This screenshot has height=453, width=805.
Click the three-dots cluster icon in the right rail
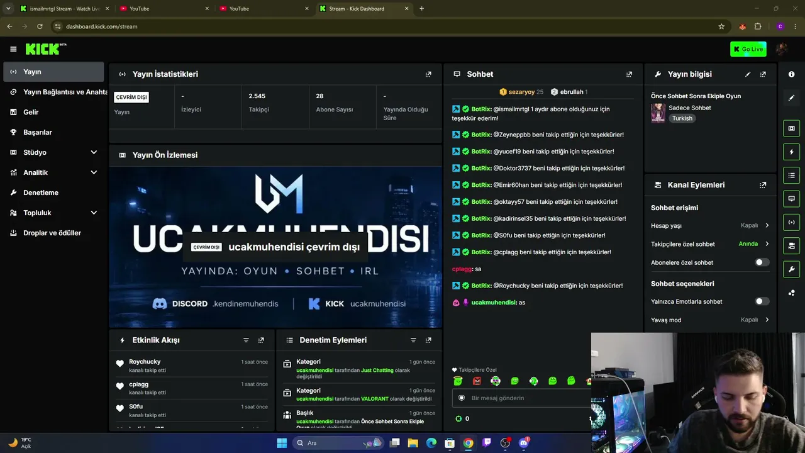pyautogui.click(x=791, y=293)
